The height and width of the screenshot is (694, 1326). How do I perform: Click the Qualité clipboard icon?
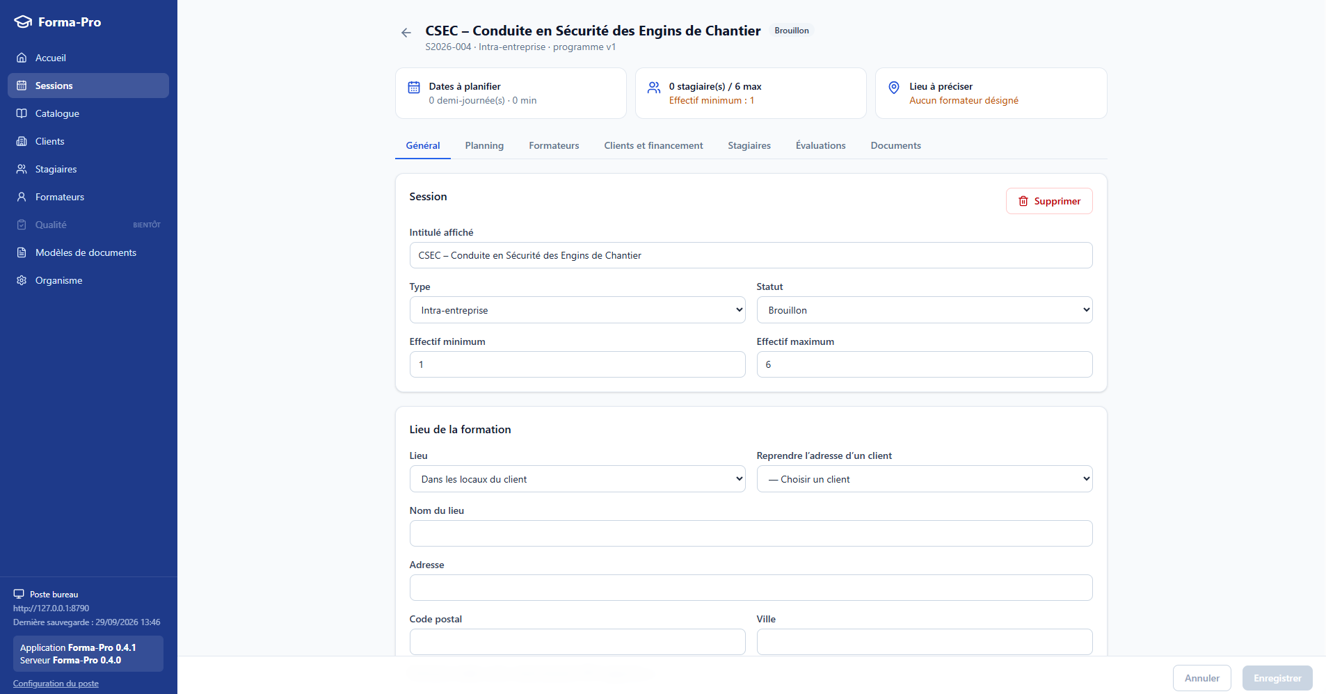coord(22,225)
